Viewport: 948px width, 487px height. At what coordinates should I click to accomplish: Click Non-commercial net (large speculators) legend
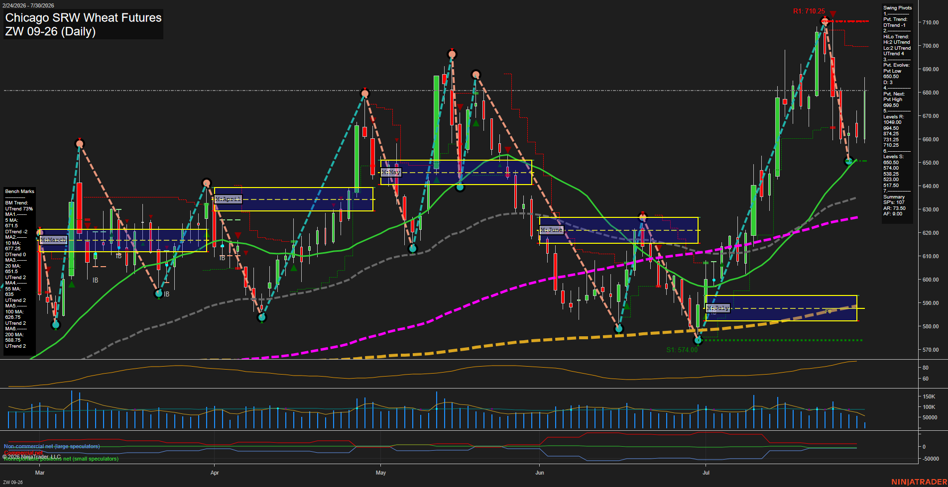[x=52, y=446]
